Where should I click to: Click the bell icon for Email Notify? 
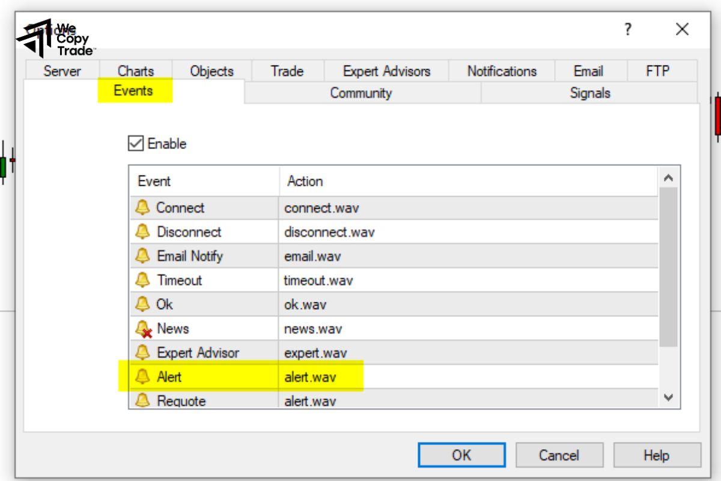pos(144,256)
